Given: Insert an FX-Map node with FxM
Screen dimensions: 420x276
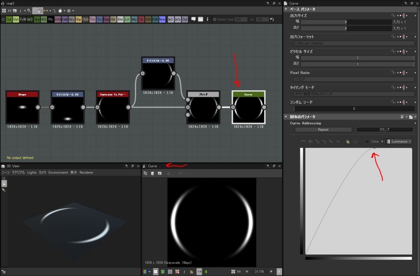Looking at the screenshot, I should click(23, 19).
